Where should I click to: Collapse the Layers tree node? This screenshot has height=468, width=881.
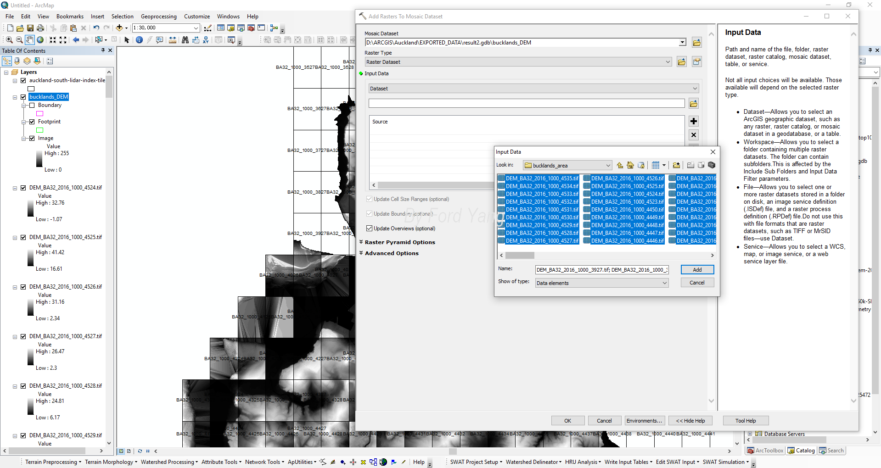6,72
